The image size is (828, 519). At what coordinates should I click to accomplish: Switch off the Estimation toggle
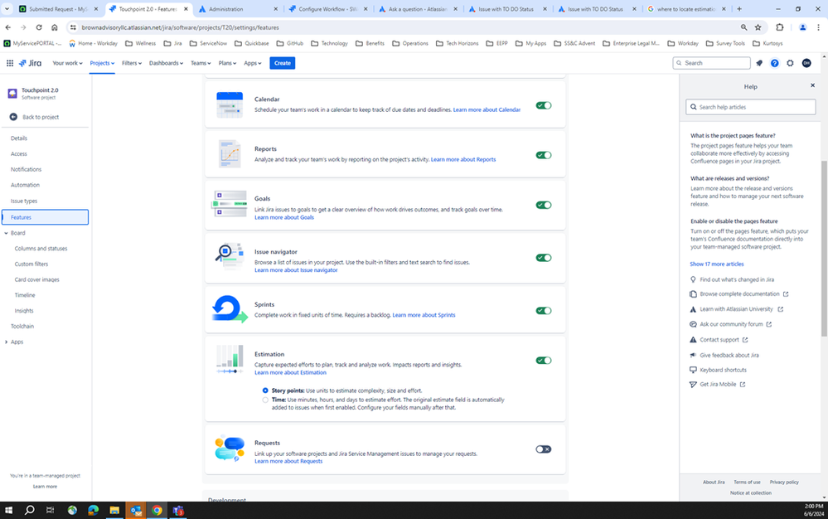tap(544, 360)
